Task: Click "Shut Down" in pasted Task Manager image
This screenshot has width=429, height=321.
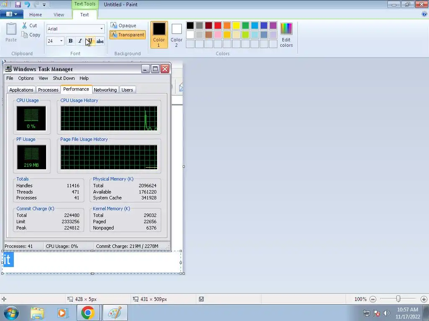Action: click(x=64, y=78)
